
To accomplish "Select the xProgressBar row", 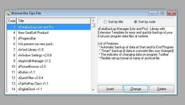I will tap(49, 38).
